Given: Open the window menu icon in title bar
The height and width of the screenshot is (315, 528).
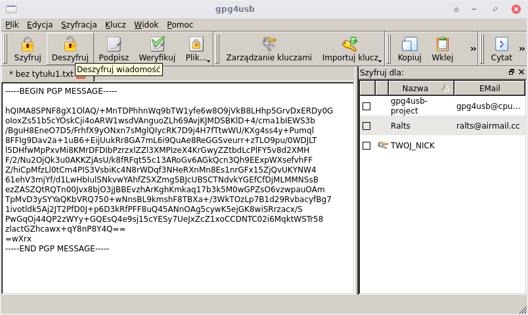Looking at the screenshot, I should [x=11, y=9].
